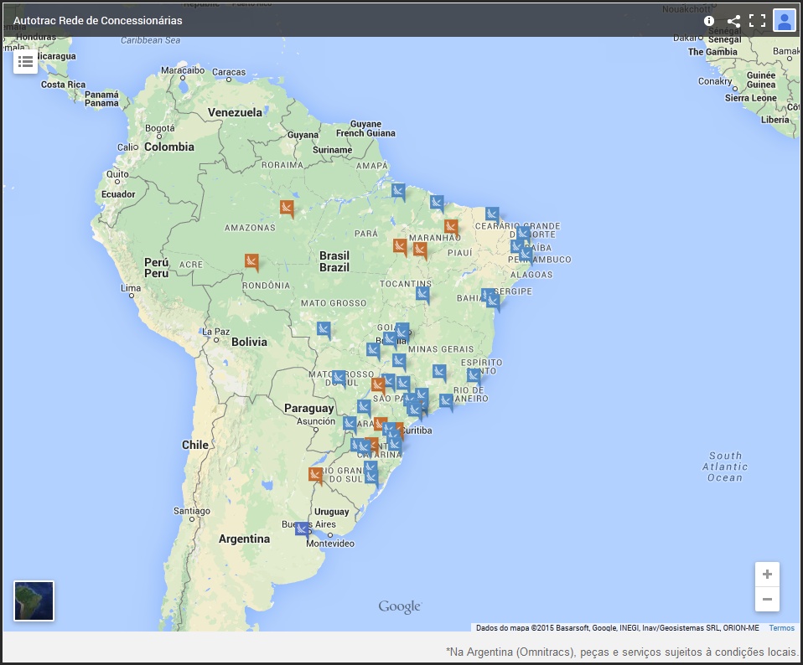Screen dimensions: 803x665
Task: Select orange marker right of Maranhão label
Action: (451, 227)
